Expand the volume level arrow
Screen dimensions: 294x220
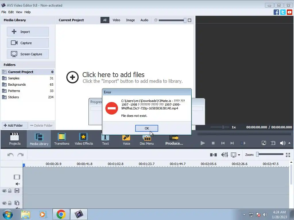coord(289,143)
